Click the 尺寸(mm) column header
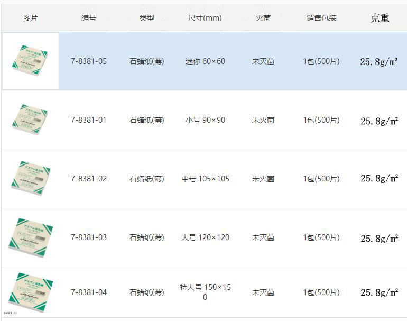 [x=205, y=18]
